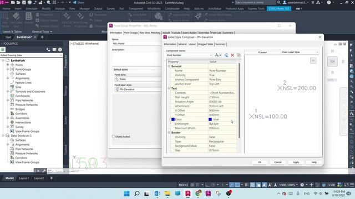The width and height of the screenshot is (355, 199).
Task: Open the Point Groups tab in Point Group Properties
Action: tap(131, 33)
